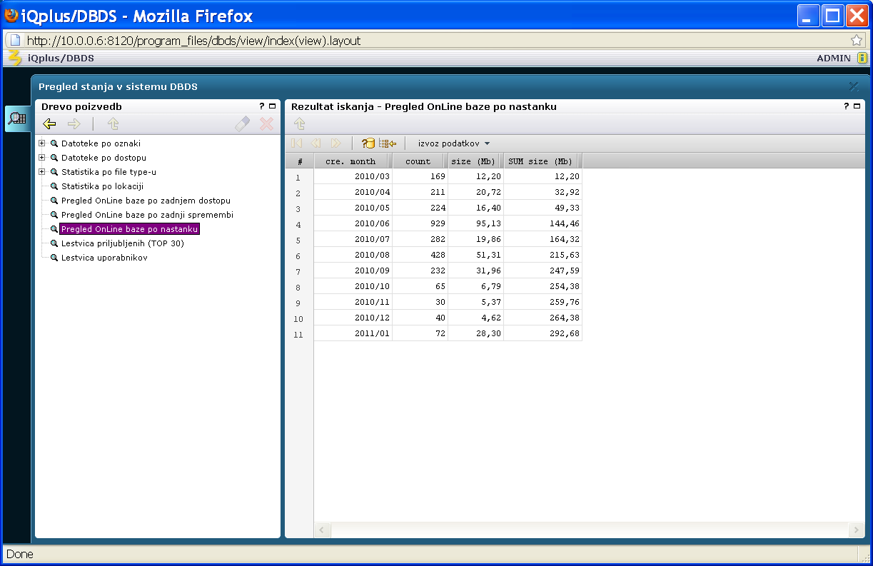Click size cell 95,13
Screen dimensions: 873x566
[x=475, y=223]
